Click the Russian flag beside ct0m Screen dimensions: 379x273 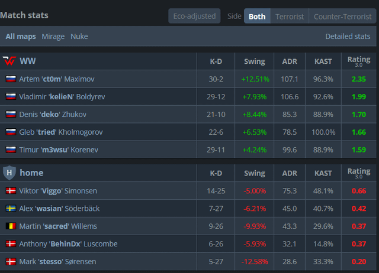coord(10,79)
